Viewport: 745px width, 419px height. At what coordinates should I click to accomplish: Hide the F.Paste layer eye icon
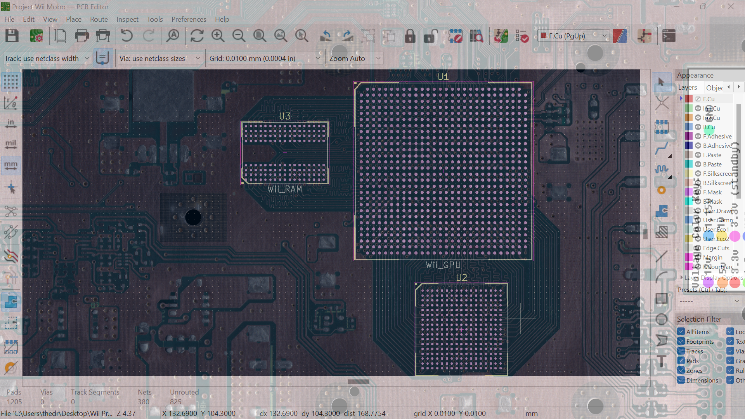(698, 155)
